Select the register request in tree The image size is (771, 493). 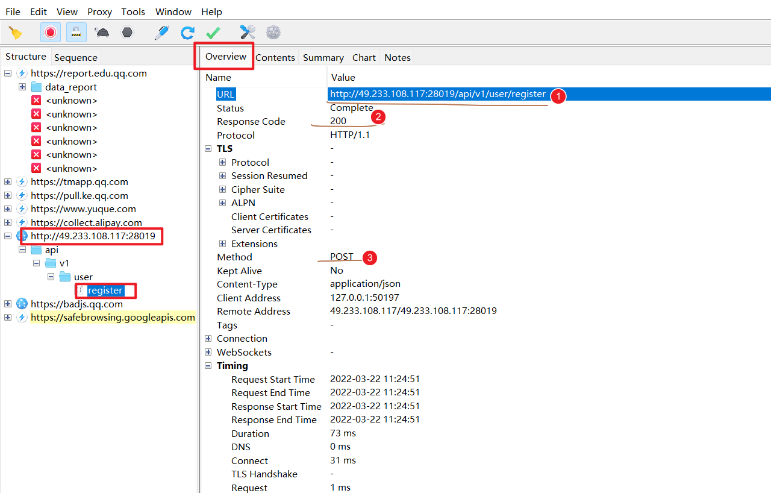105,290
